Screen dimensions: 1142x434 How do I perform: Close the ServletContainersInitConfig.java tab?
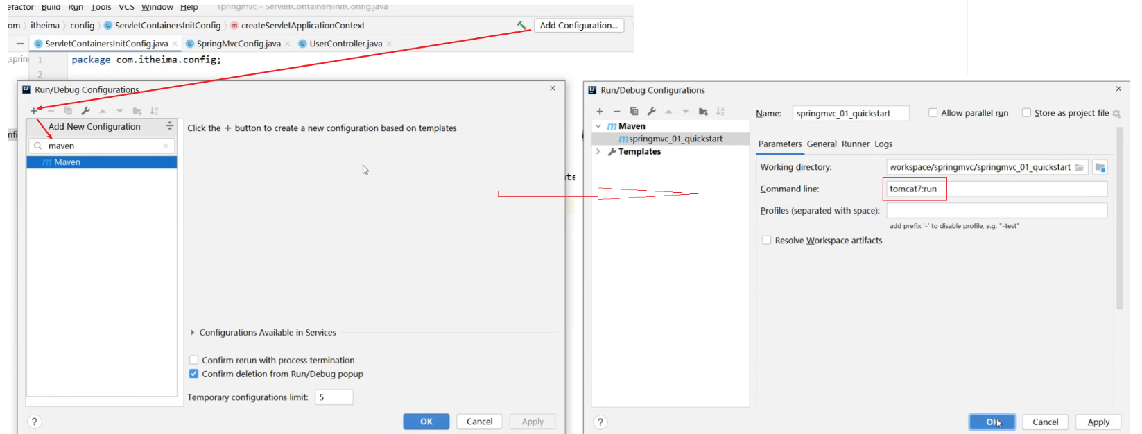click(x=175, y=44)
